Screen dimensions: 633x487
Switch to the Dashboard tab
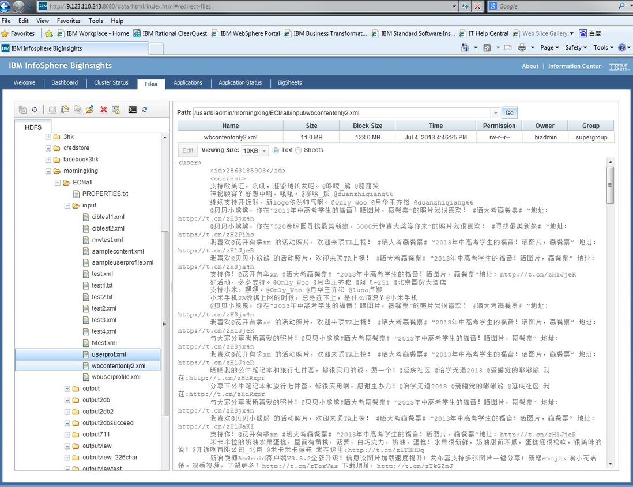coord(65,83)
